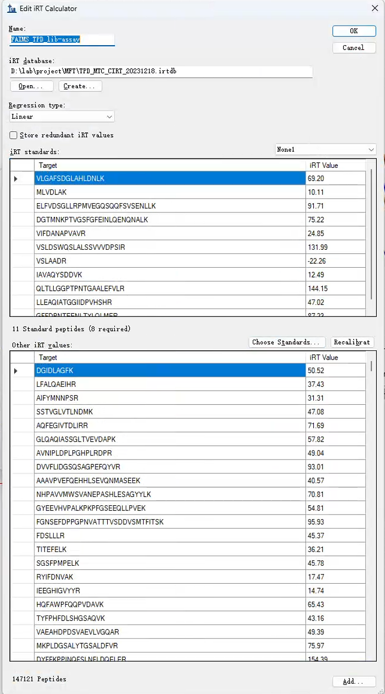Enable Store redundant iRT values checkbox

[x=14, y=135]
